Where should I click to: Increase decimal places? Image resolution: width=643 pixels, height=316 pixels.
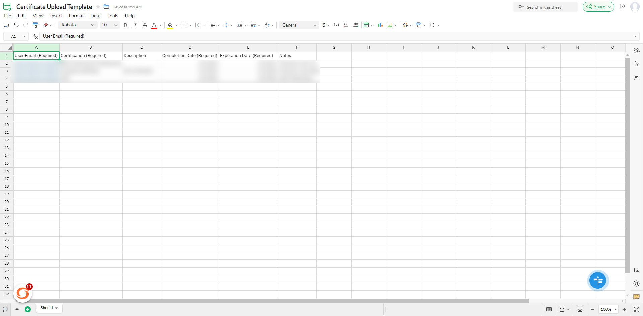tap(356, 25)
